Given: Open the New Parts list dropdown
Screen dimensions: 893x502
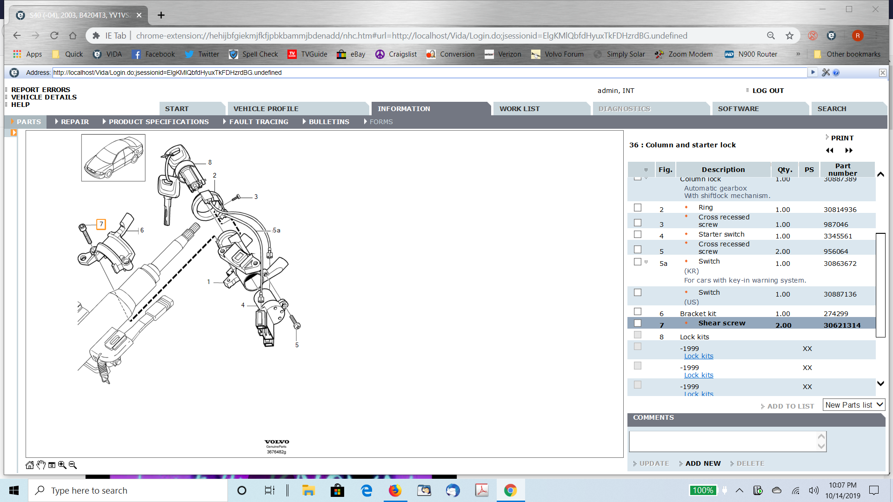Looking at the screenshot, I should click(x=854, y=405).
